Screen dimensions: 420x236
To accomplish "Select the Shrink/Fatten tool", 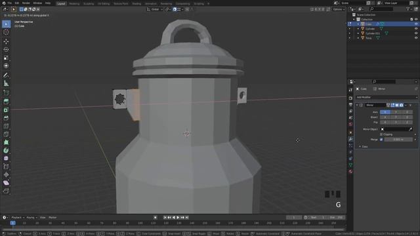I will point(6,175).
